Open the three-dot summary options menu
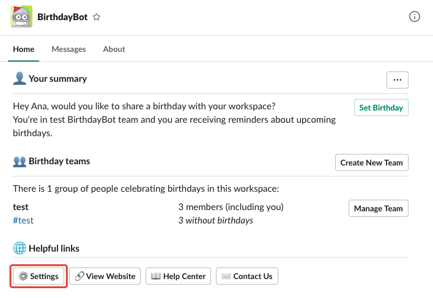This screenshot has width=433, height=298. [x=398, y=80]
